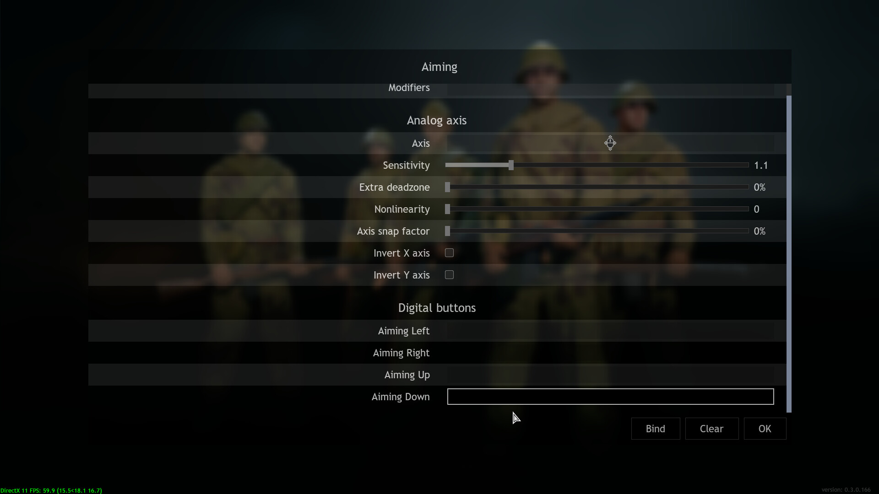Select the Aiming Up binding field
This screenshot has height=494, width=879.
coord(610,375)
